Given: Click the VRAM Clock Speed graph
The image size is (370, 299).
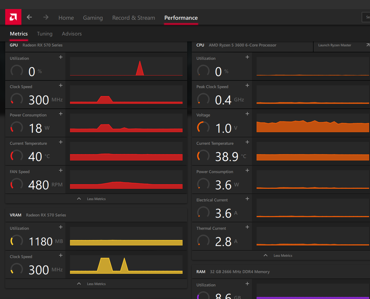Looking at the screenshot, I should click(126, 265).
